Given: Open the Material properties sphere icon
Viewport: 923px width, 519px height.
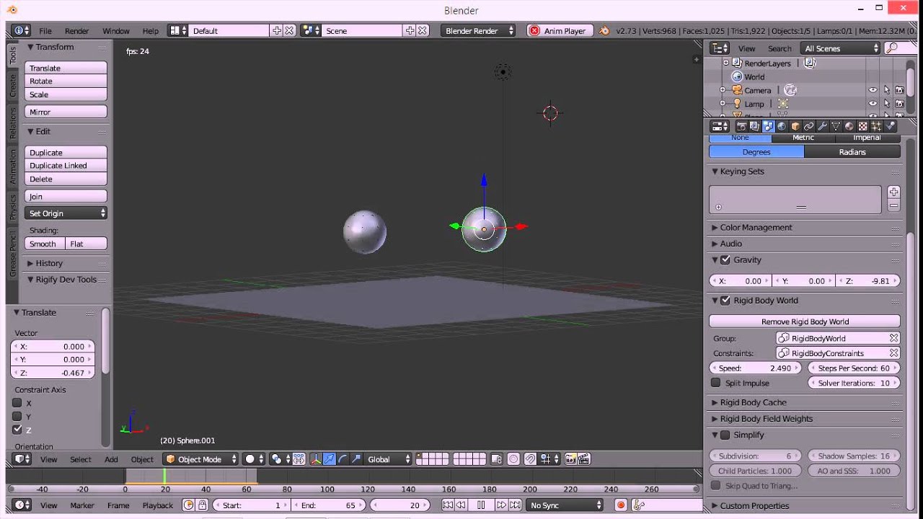Looking at the screenshot, I should pos(849,126).
